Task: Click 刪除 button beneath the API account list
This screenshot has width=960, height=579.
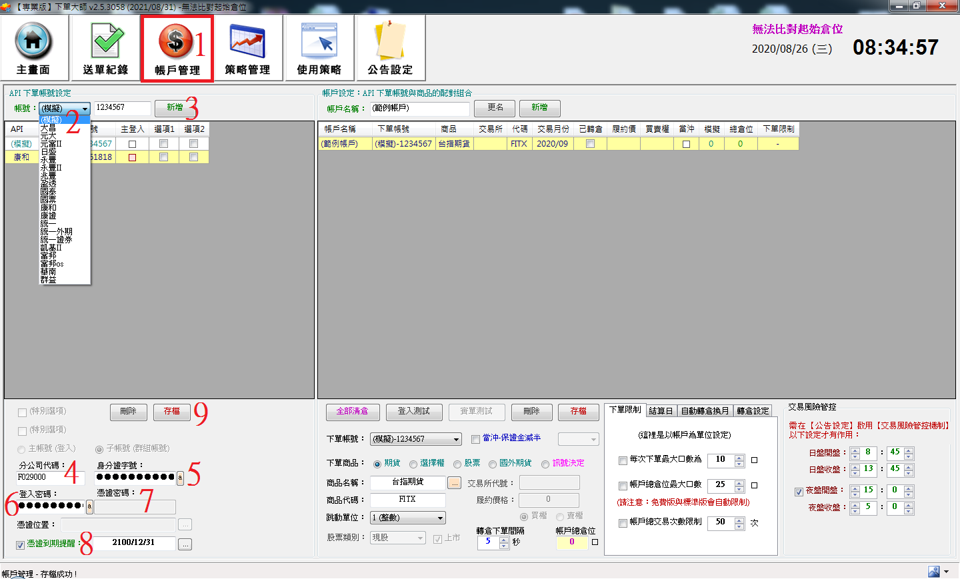Action: click(128, 412)
